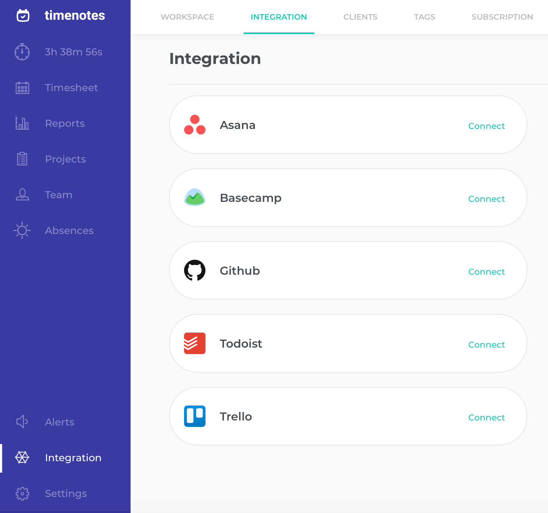Open Projects from the sidebar
Screen dimensions: 548x513
tap(65, 159)
